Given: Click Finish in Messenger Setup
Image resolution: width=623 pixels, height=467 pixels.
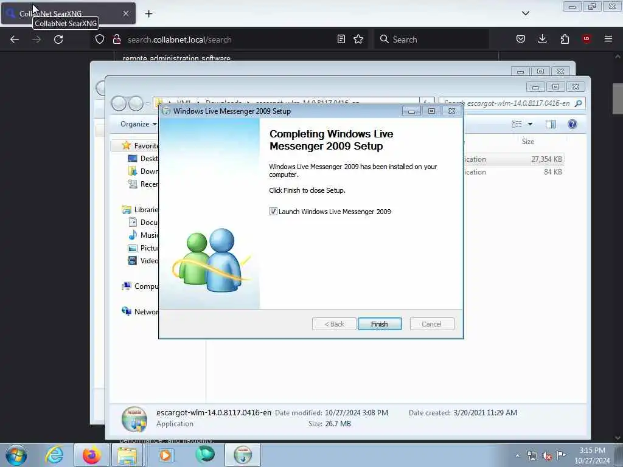Looking at the screenshot, I should click(380, 324).
